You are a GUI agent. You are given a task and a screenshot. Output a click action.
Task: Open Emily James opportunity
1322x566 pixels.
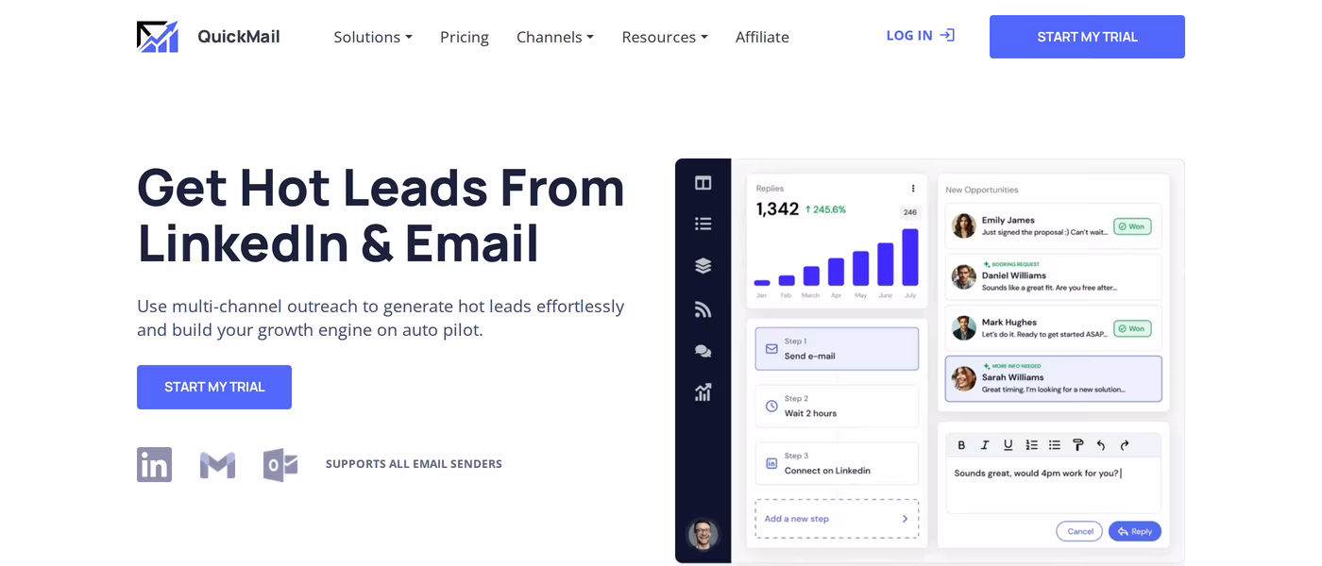pos(1054,226)
